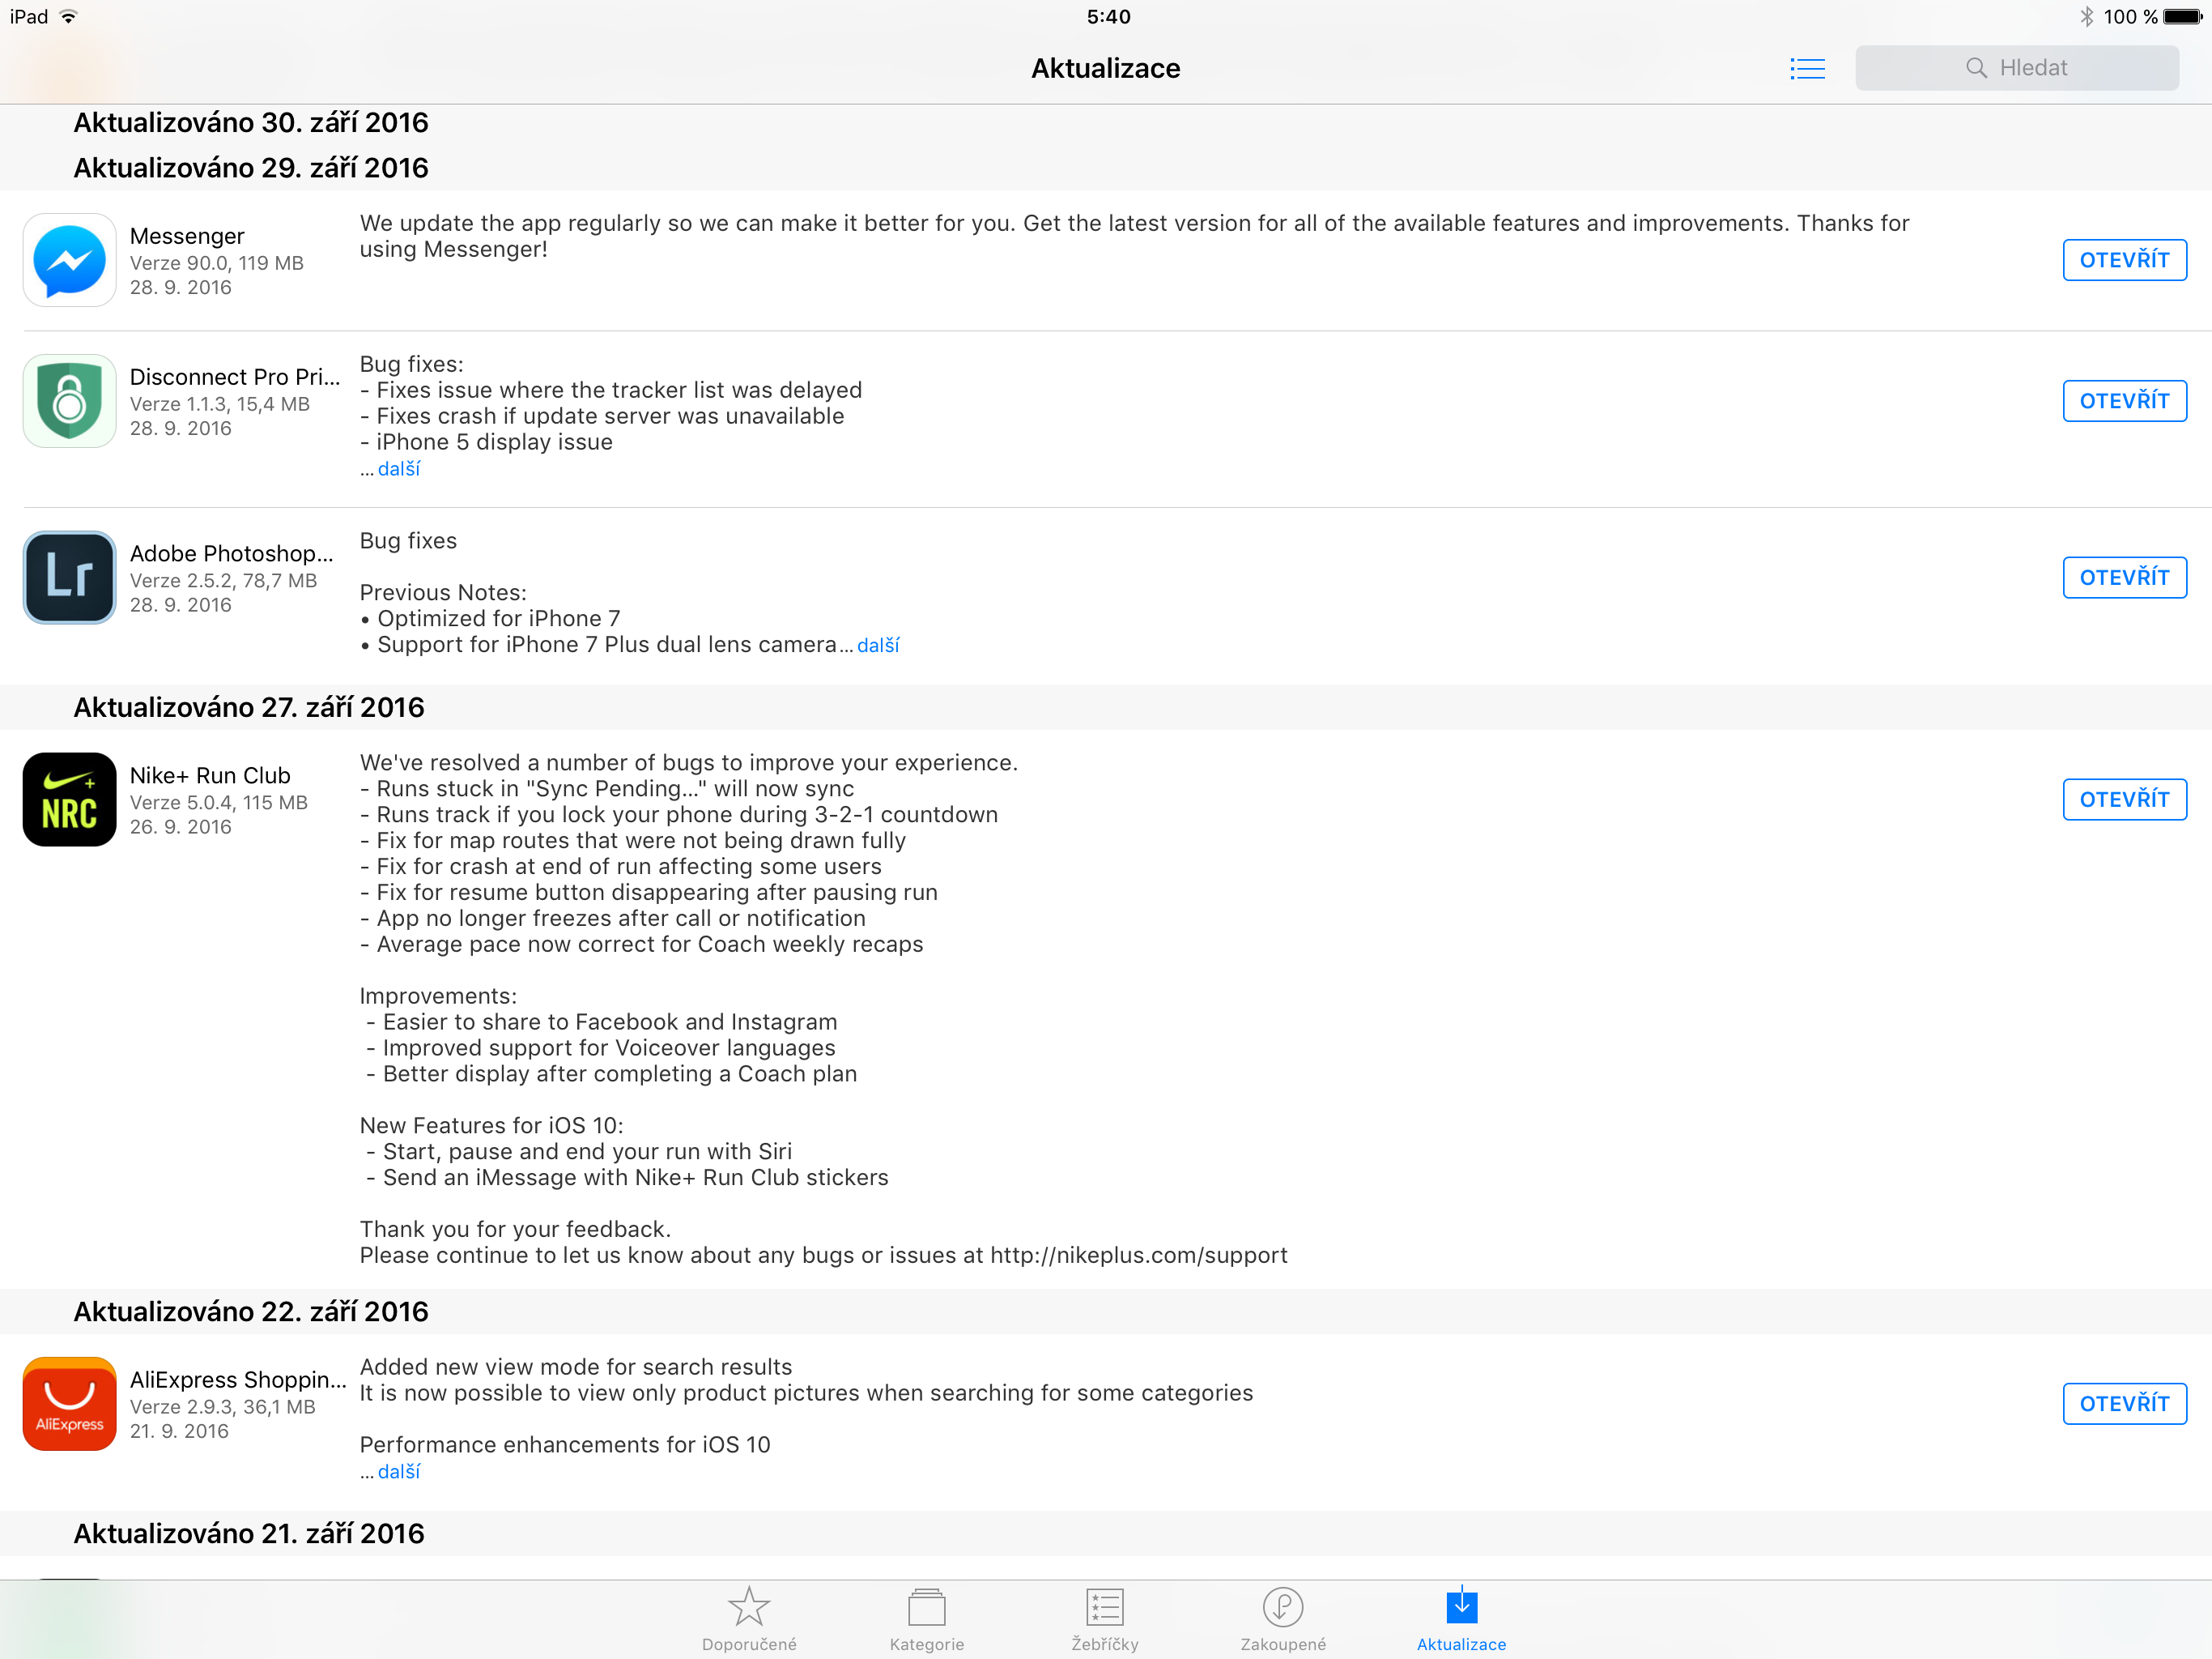This screenshot has height=1659, width=2212.
Task: Click OTEVŘÍT for Nike+ Run Club
Action: click(x=2124, y=800)
